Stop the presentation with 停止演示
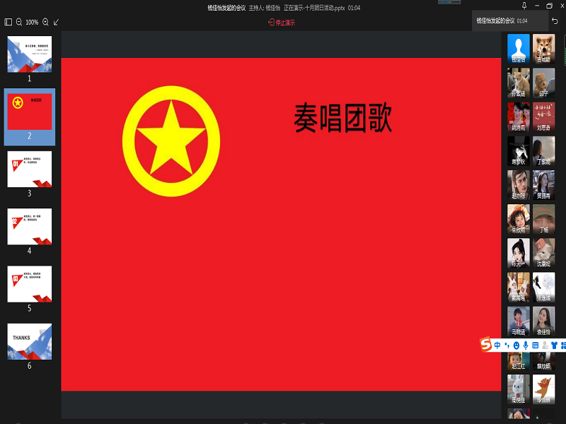 tap(282, 23)
